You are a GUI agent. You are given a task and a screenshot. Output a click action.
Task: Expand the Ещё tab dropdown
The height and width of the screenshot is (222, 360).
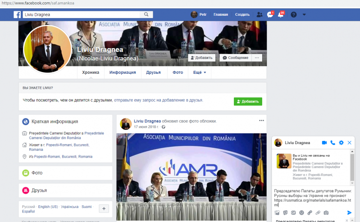pyautogui.click(x=200, y=72)
